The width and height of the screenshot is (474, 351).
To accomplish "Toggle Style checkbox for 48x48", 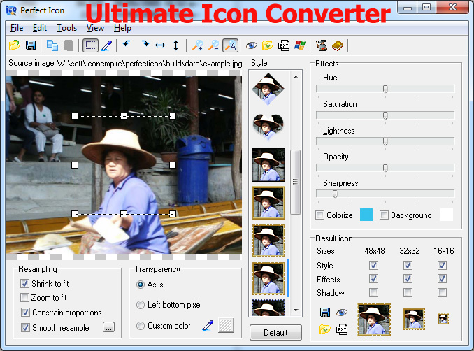I will coord(373,266).
